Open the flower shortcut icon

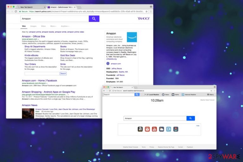[x=176, y=129]
